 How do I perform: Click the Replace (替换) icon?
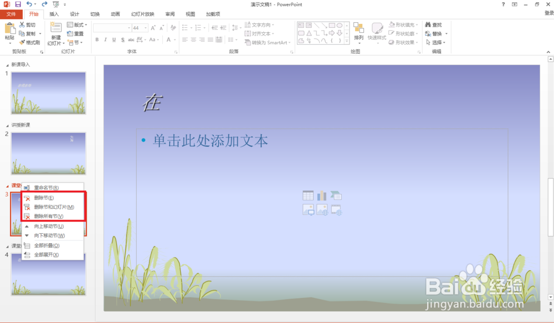click(x=435, y=33)
